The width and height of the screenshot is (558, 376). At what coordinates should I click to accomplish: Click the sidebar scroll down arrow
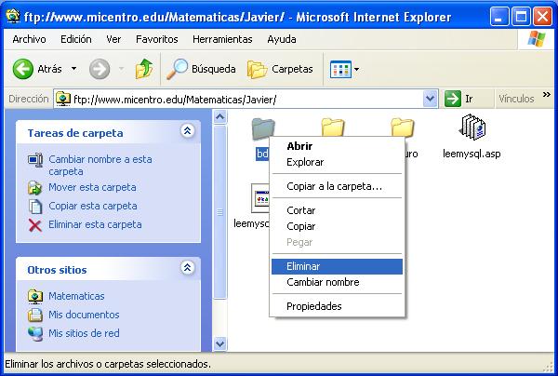tap(220, 343)
